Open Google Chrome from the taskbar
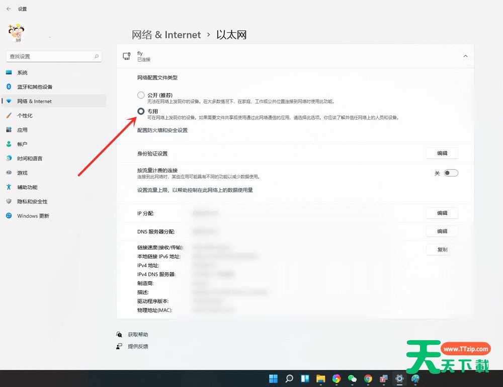Screen dimensions: 503x387 pos(368,378)
